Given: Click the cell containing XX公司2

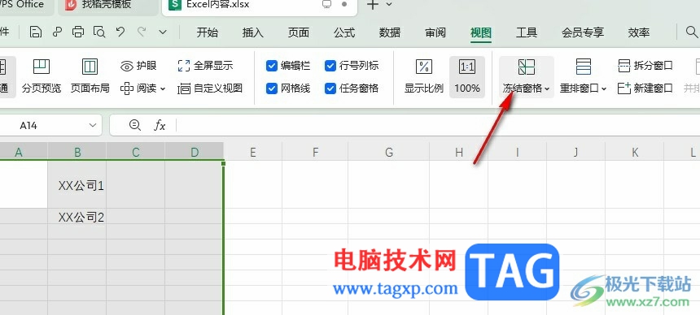Looking at the screenshot, I should (x=77, y=217).
